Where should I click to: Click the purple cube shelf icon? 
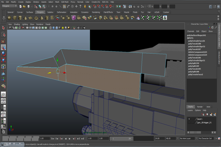74,18
